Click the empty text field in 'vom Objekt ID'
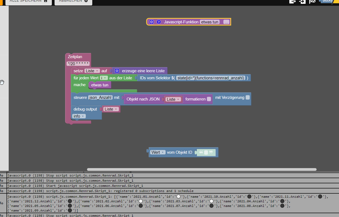 click(206, 152)
